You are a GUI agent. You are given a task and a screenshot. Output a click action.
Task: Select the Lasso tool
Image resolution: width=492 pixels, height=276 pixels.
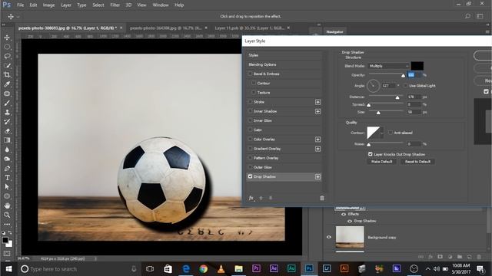point(7,56)
